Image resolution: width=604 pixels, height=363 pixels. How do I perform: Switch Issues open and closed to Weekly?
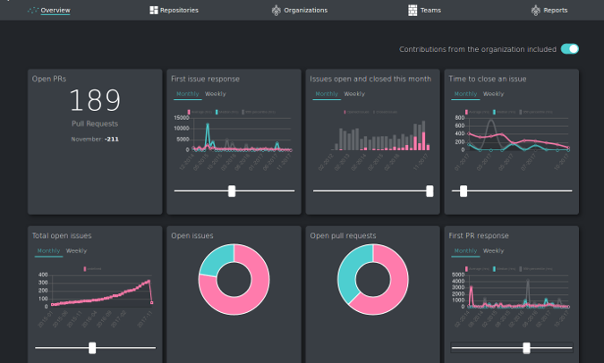coord(354,94)
